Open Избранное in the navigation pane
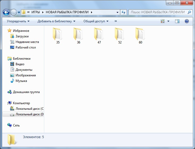 (21, 31)
